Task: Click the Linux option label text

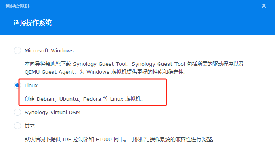Action: pyautogui.click(x=31, y=85)
